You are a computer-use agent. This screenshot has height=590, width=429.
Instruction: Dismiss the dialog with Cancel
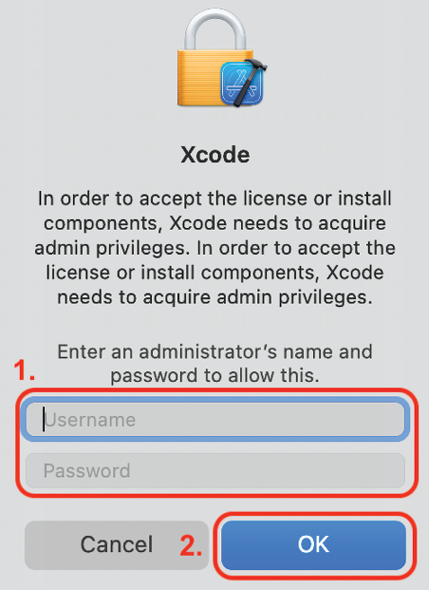[117, 545]
